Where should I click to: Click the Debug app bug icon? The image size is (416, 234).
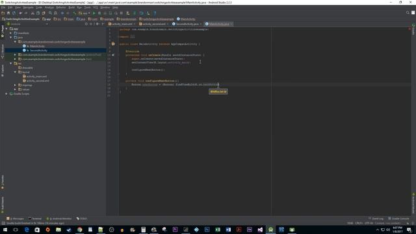point(99,13)
